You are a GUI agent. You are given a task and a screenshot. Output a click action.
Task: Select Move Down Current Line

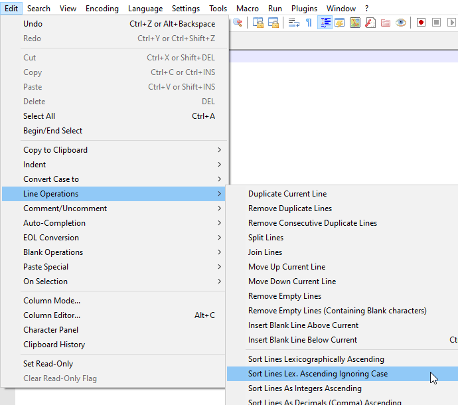tap(343, 282)
